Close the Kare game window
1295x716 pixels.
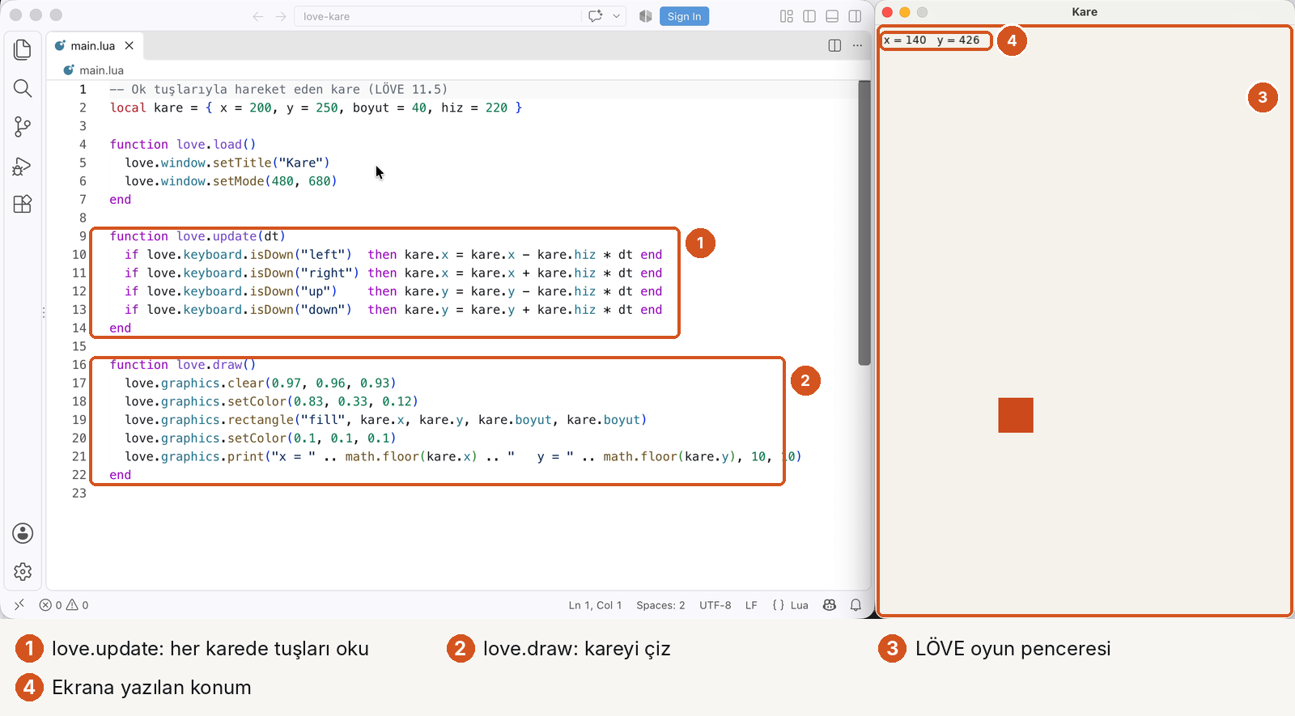pos(887,12)
